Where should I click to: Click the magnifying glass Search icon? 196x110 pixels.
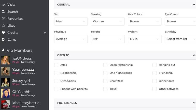[x=3, y=12]
